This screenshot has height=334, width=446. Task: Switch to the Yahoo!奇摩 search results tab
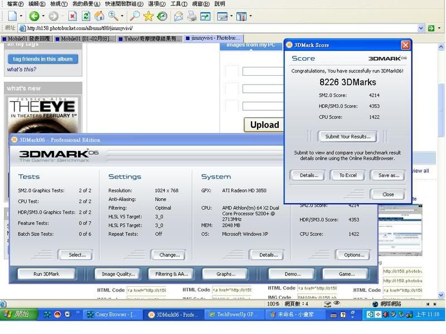152,38
